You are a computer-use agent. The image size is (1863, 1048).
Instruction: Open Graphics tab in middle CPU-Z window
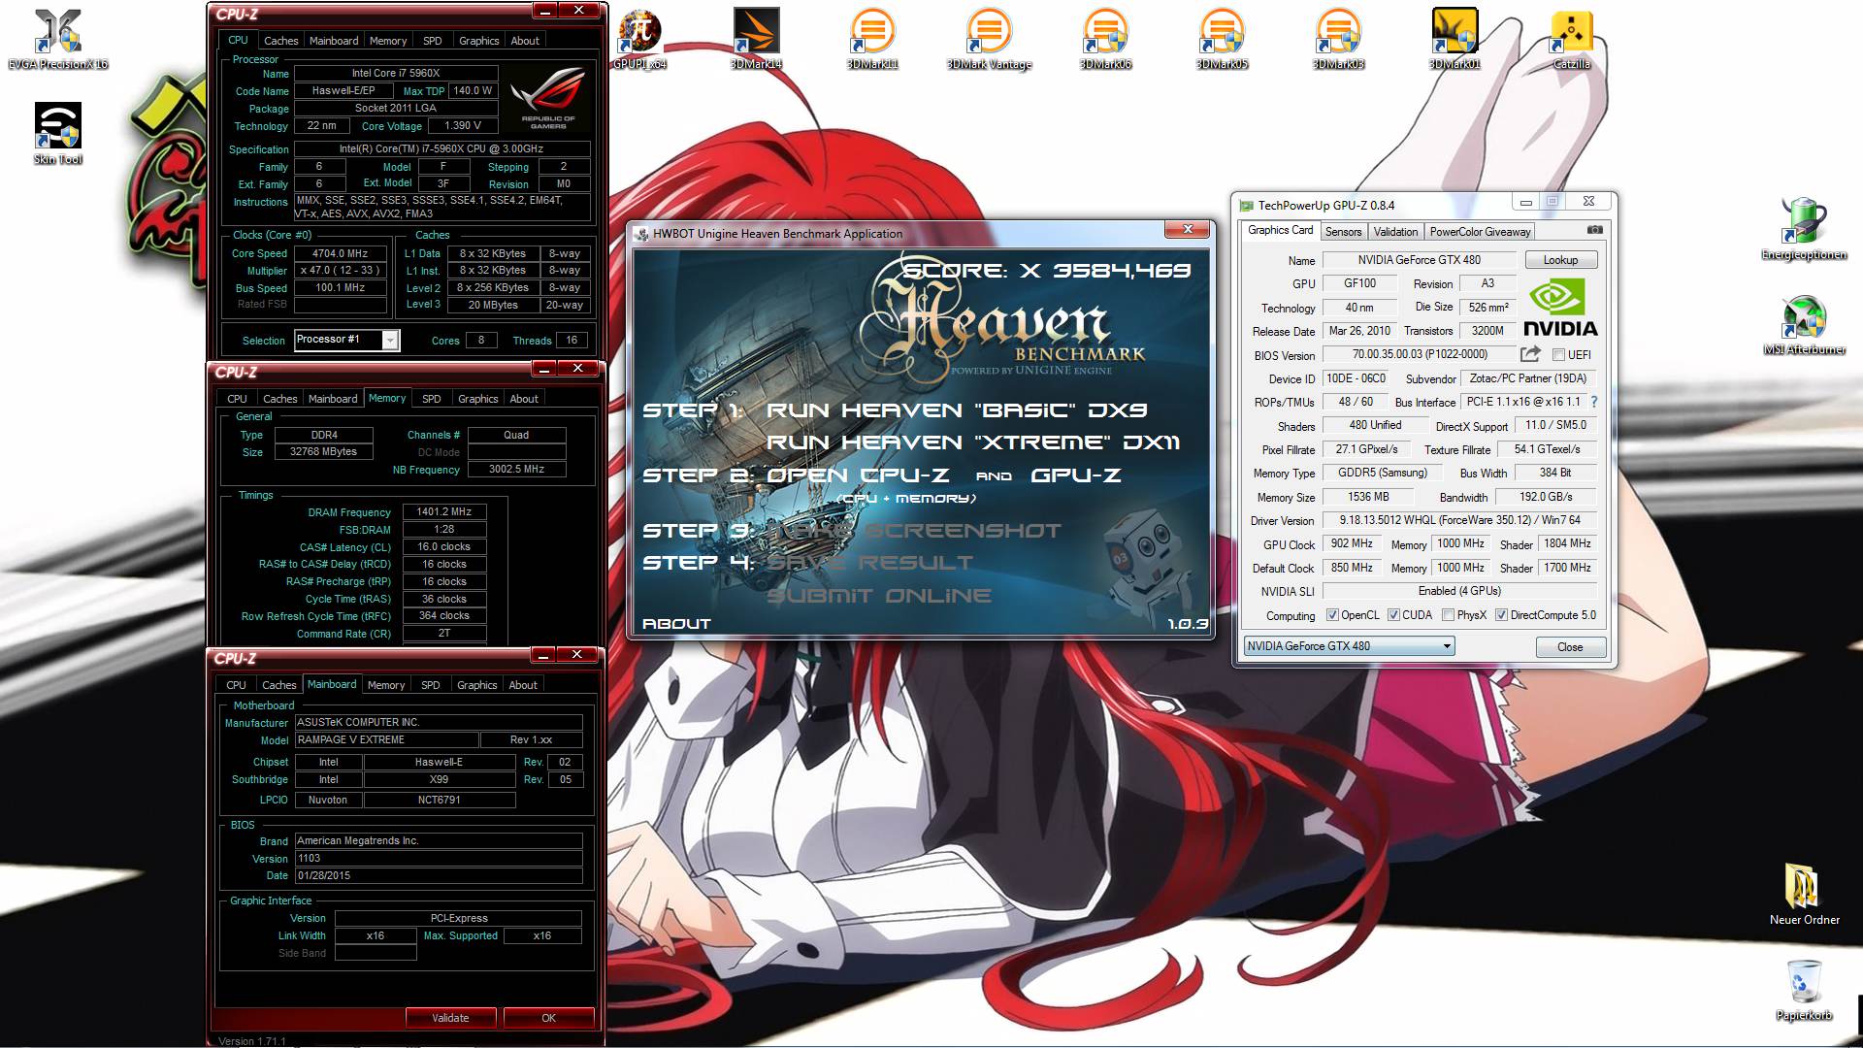pos(477,399)
